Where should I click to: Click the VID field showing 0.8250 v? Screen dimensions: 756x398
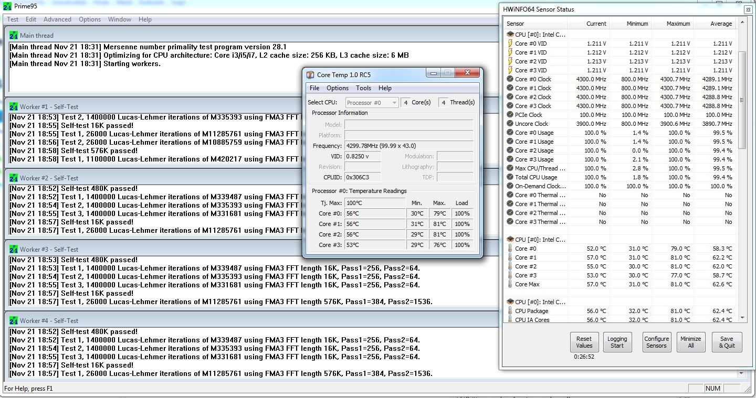point(362,156)
